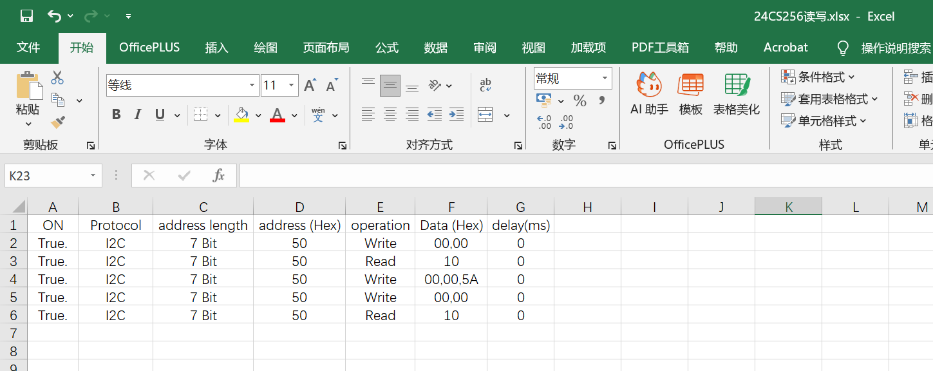The width and height of the screenshot is (933, 371).
Task: Select the Format Painter brush
Action: point(57,122)
